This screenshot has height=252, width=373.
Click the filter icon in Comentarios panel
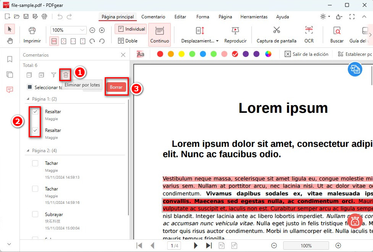(54, 75)
